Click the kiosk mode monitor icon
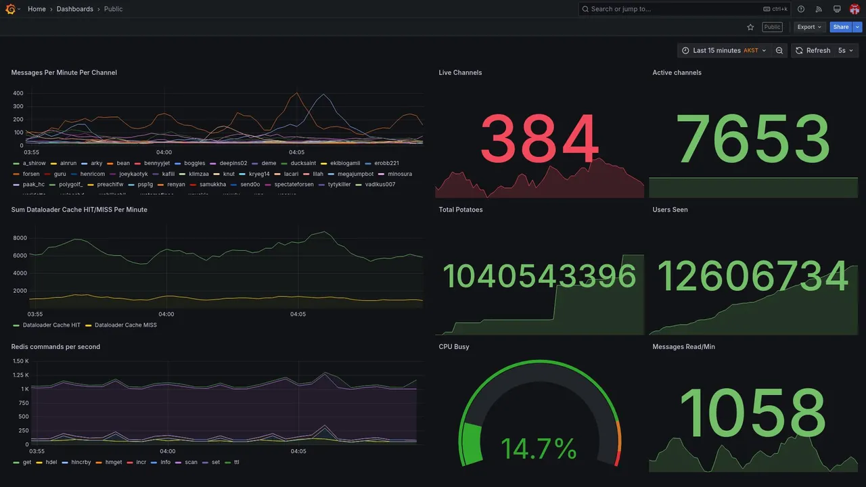 coord(837,9)
